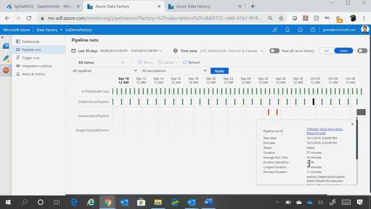Click Data Factory breadcrumb

pyautogui.click(x=47, y=30)
